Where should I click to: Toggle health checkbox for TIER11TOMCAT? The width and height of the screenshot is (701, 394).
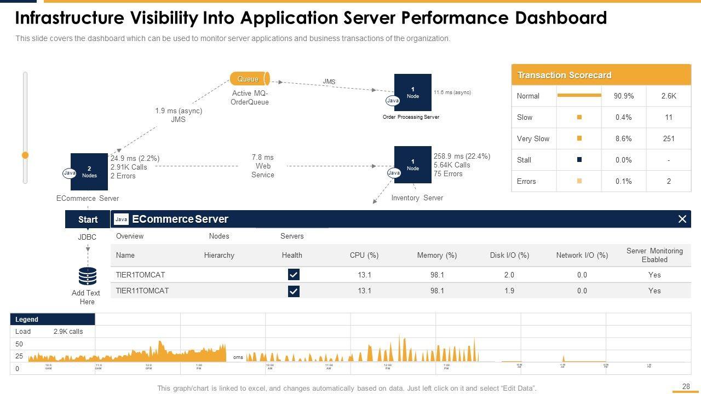click(x=294, y=291)
